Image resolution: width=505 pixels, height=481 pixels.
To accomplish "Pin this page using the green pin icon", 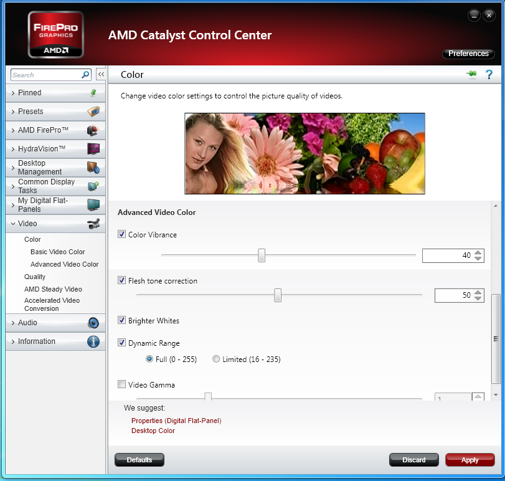I will pos(471,74).
